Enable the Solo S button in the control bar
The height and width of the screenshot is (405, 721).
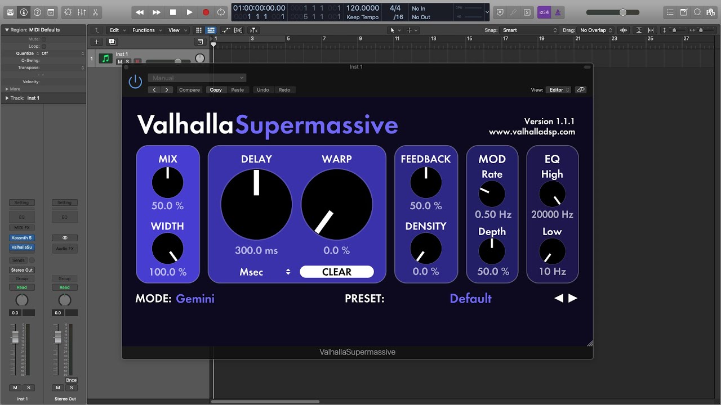[527, 12]
